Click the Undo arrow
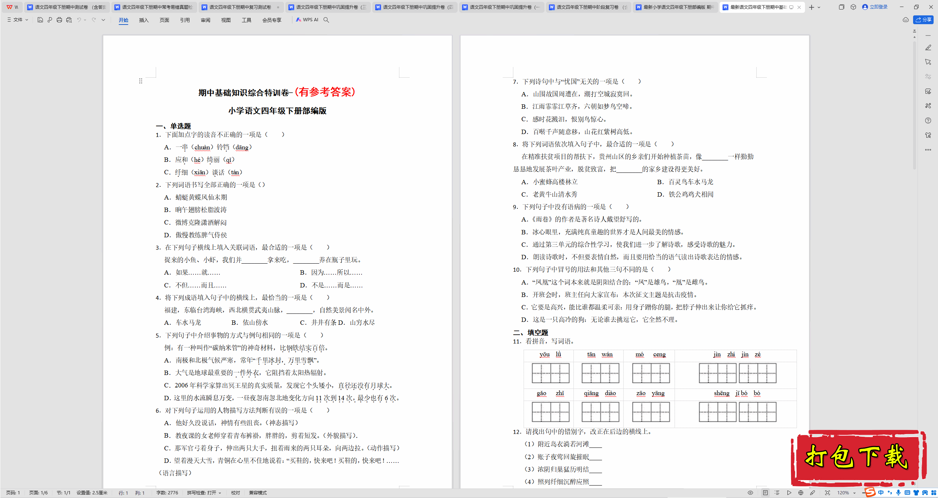The image size is (938, 498). [x=79, y=20]
